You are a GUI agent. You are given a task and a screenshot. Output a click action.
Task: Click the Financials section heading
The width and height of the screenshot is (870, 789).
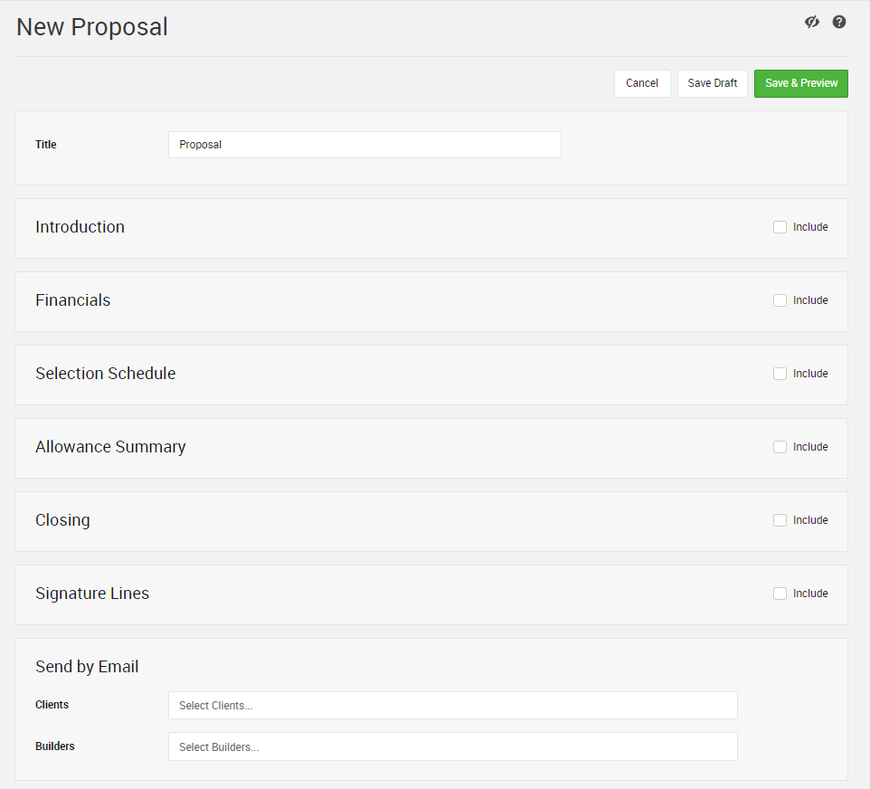point(72,299)
